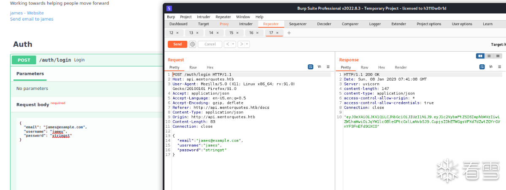
Task: Select Pretty view in Request pane
Action: coord(175,67)
